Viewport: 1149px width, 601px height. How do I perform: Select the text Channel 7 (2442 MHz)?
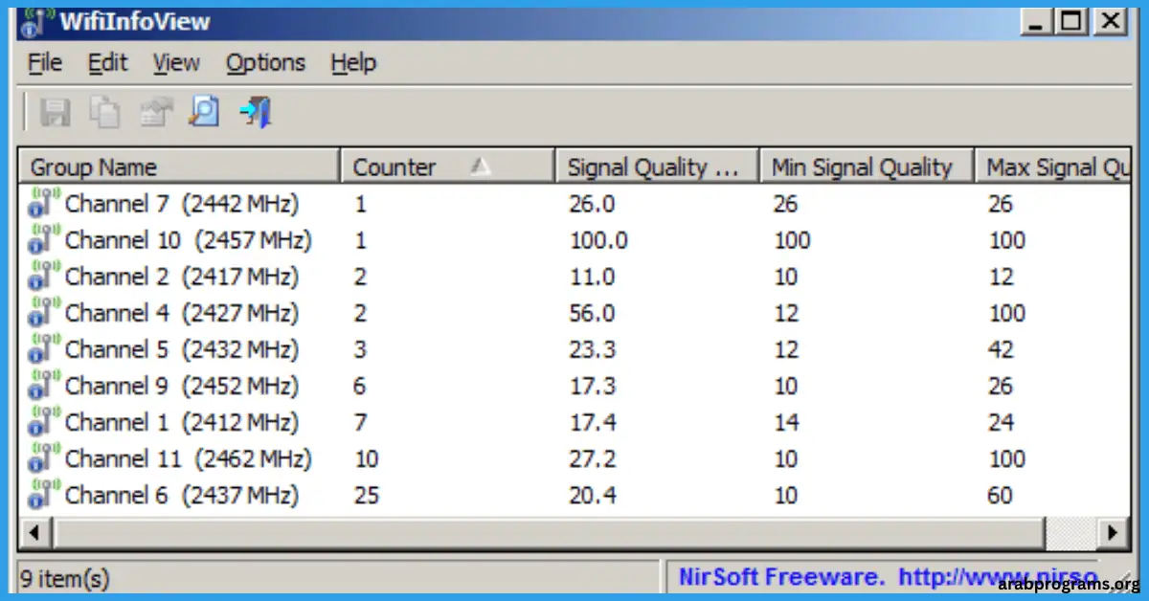point(182,205)
